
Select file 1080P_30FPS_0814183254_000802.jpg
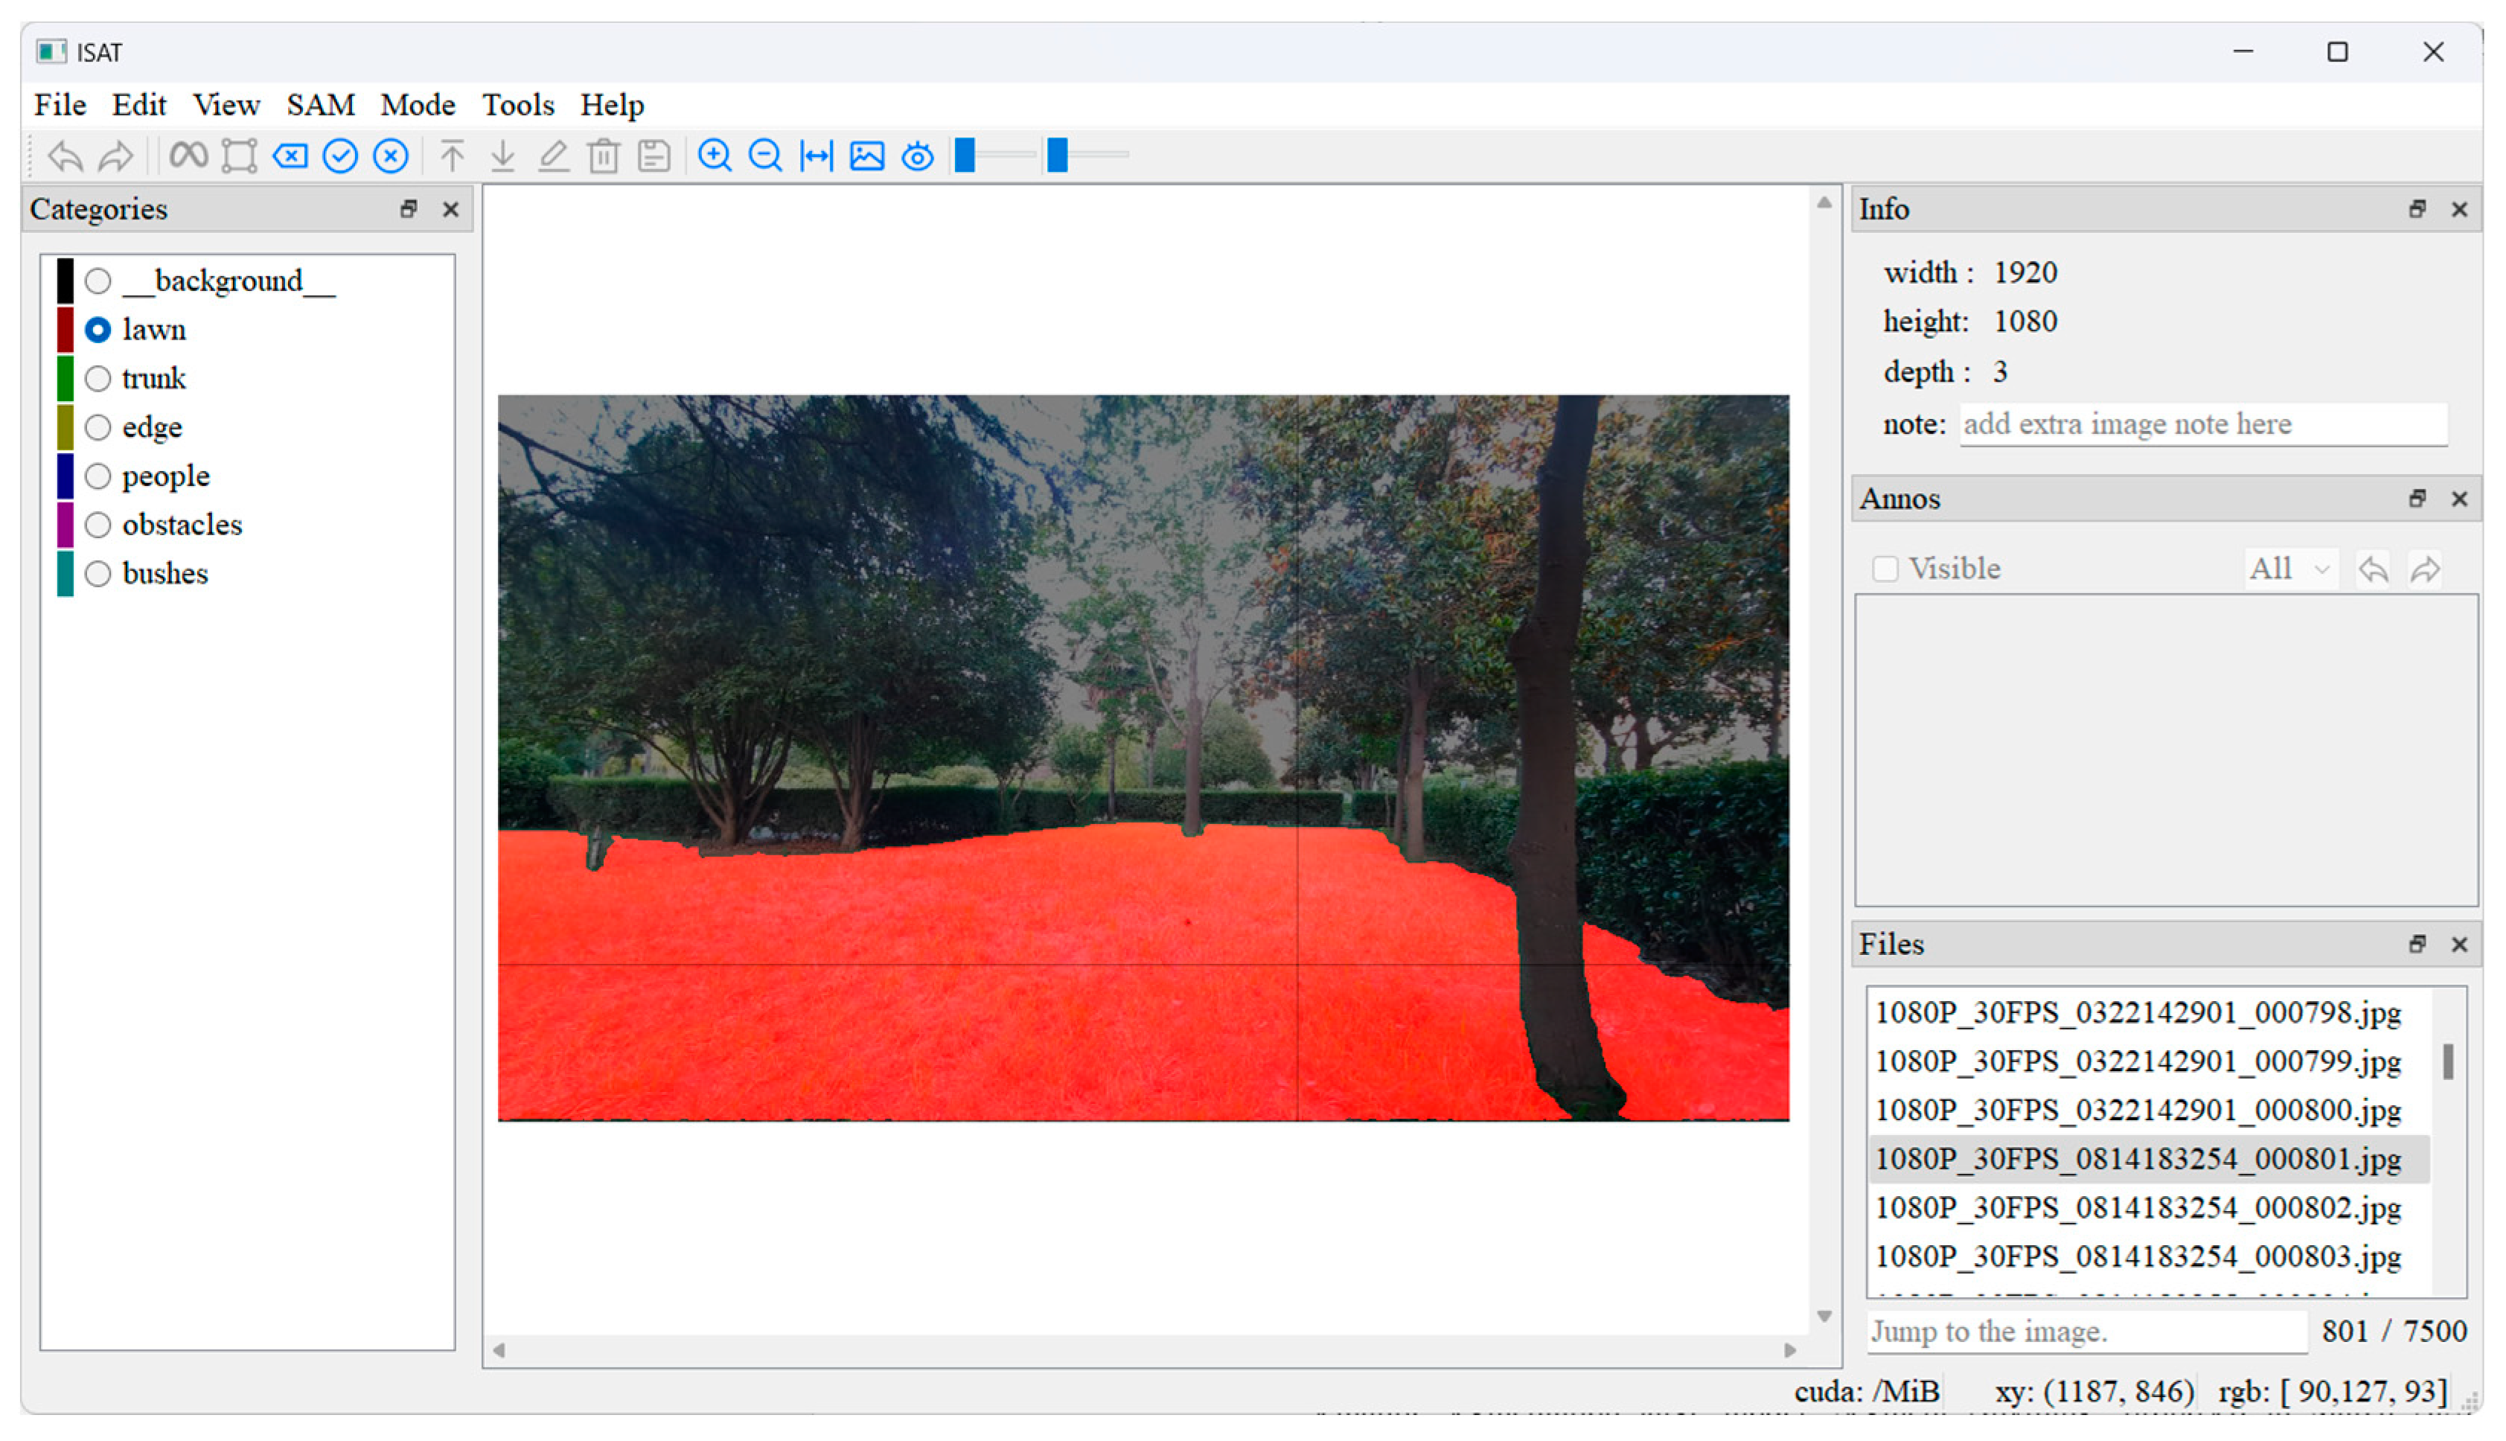(x=2137, y=1207)
